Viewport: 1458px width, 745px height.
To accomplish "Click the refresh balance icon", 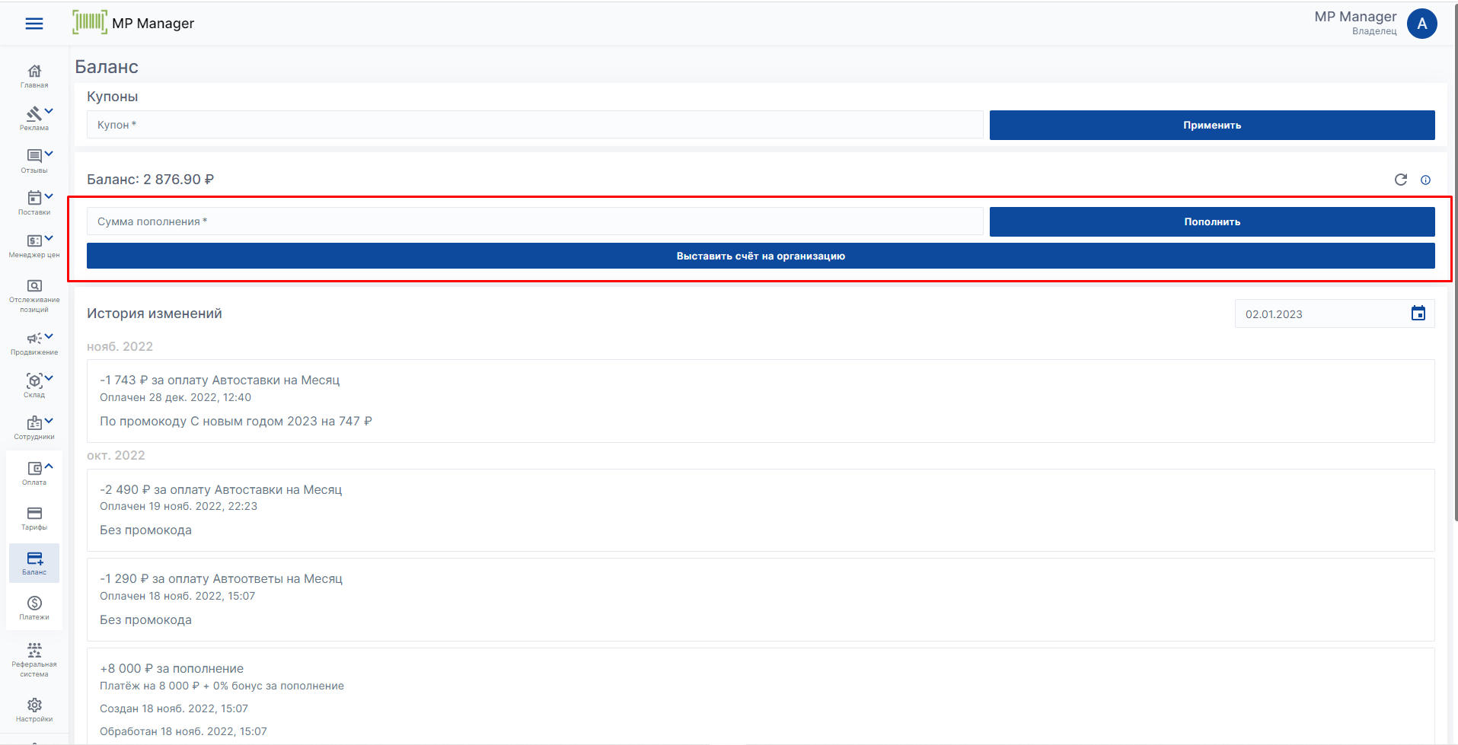I will click(1400, 180).
